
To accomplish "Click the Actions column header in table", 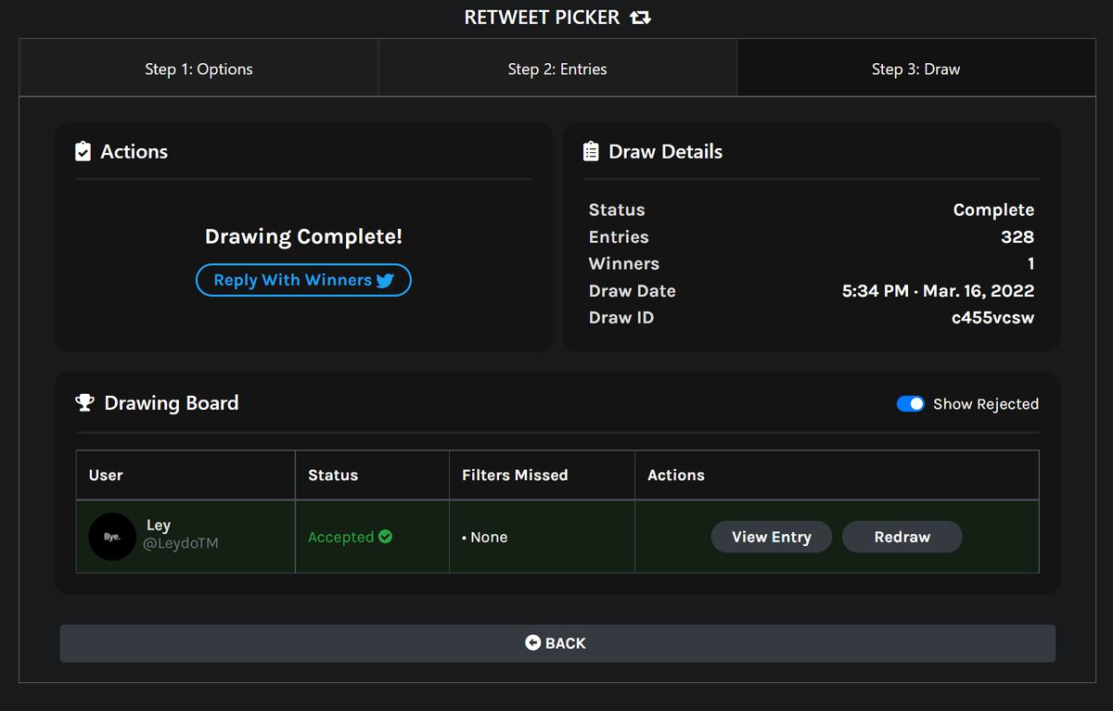I will (676, 475).
